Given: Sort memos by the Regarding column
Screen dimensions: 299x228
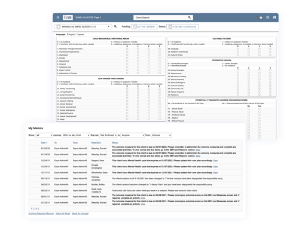Looking at the screenshot, I should (96, 142).
